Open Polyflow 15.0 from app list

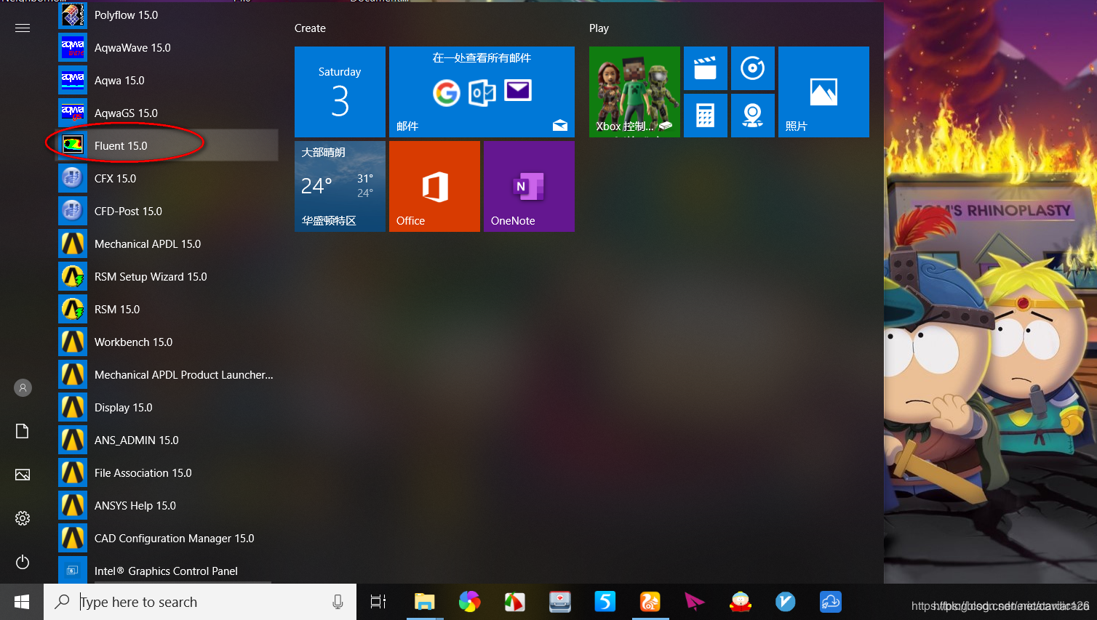pos(167,15)
